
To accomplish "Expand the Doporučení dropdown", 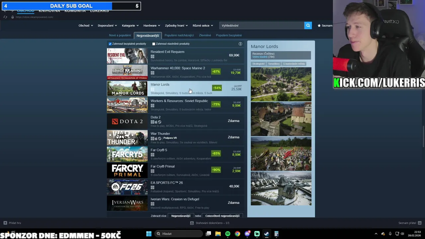I will [x=107, y=26].
